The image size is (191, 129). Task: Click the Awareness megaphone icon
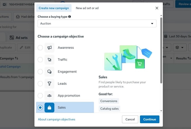point(49,47)
